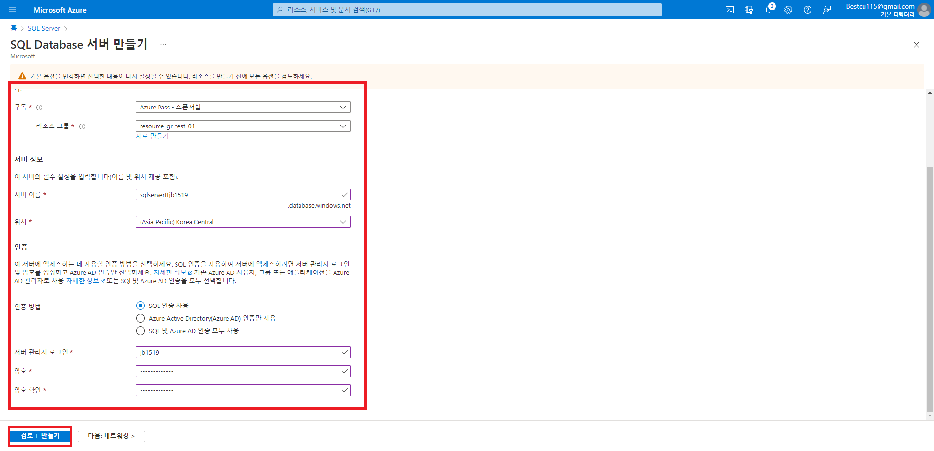This screenshot has height=451, width=934.
Task: Open portal settings gear
Action: click(788, 10)
